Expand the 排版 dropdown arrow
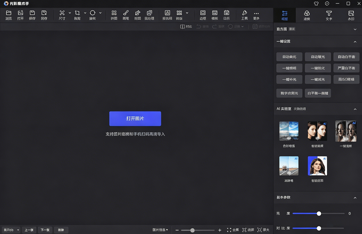This screenshot has height=234, width=362. [x=187, y=13]
